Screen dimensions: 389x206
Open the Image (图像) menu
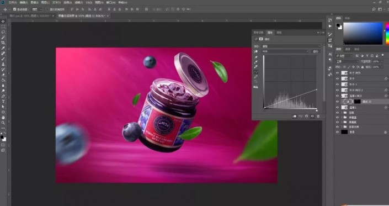[34, 2]
